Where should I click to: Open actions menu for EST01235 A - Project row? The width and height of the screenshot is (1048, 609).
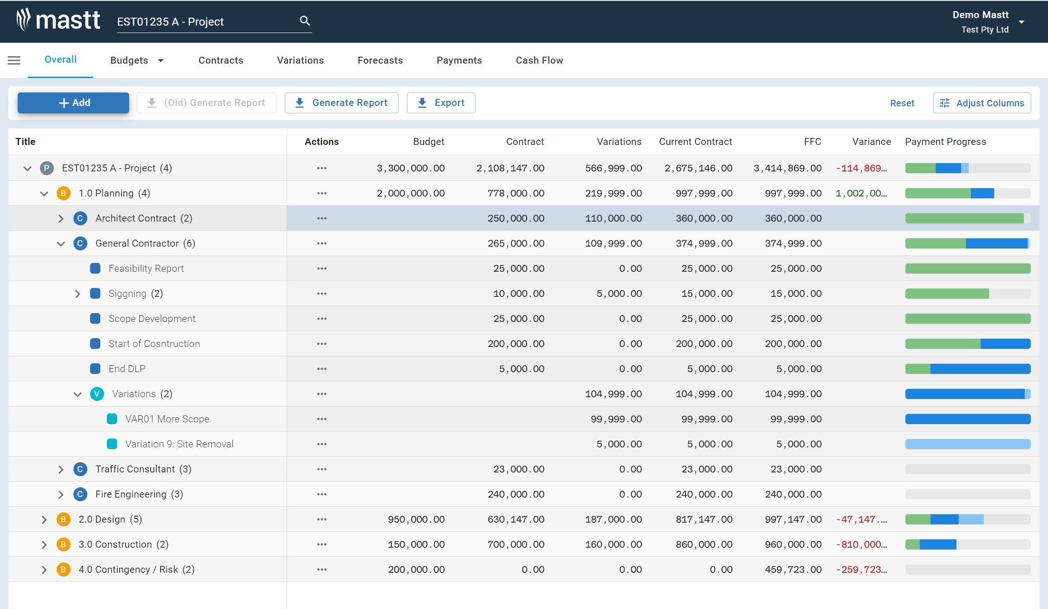pyautogui.click(x=322, y=168)
